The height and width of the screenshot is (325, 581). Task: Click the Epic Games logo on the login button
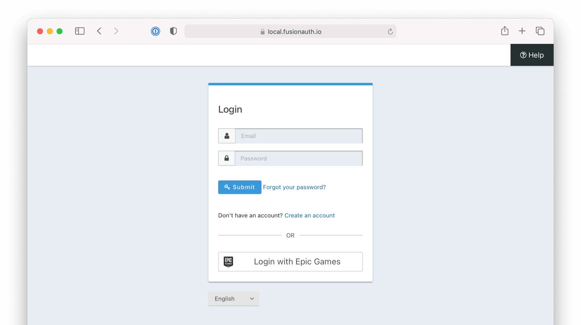click(x=229, y=261)
